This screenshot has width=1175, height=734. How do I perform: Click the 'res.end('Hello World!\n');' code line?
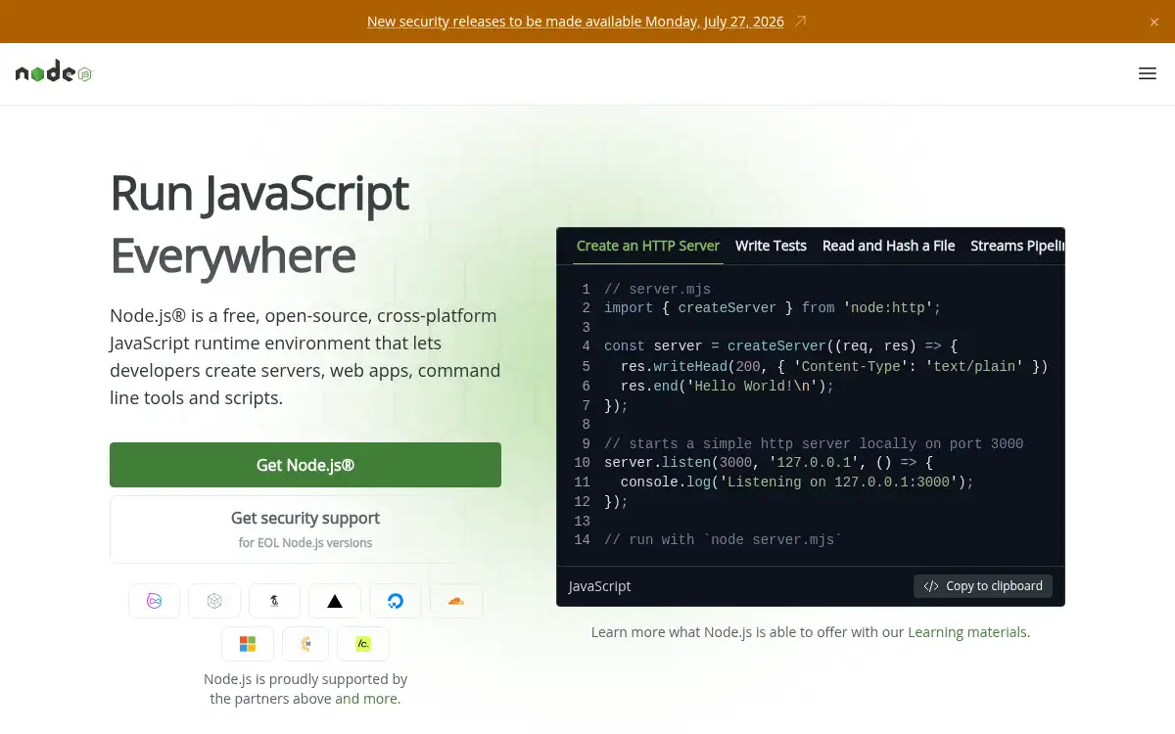pos(728,386)
